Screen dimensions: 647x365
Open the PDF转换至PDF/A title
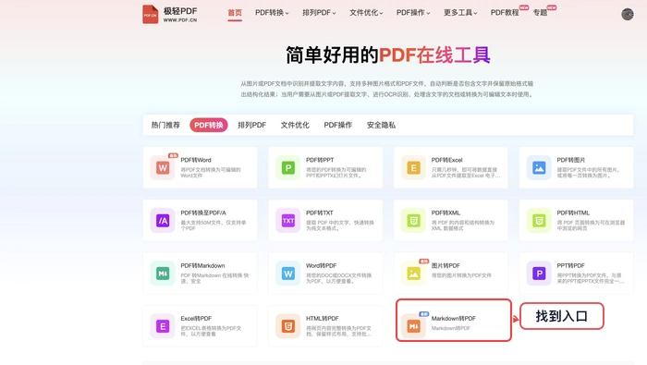click(203, 213)
